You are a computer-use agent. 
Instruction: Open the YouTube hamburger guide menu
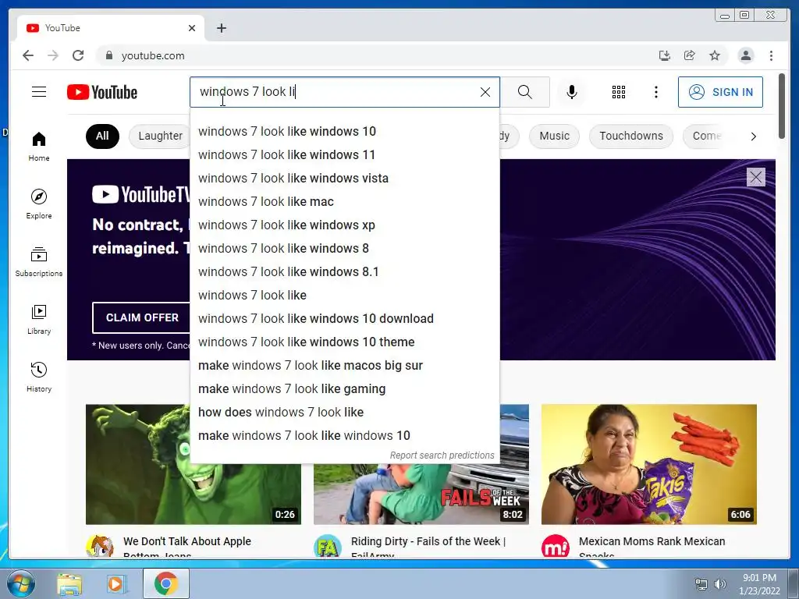39,92
